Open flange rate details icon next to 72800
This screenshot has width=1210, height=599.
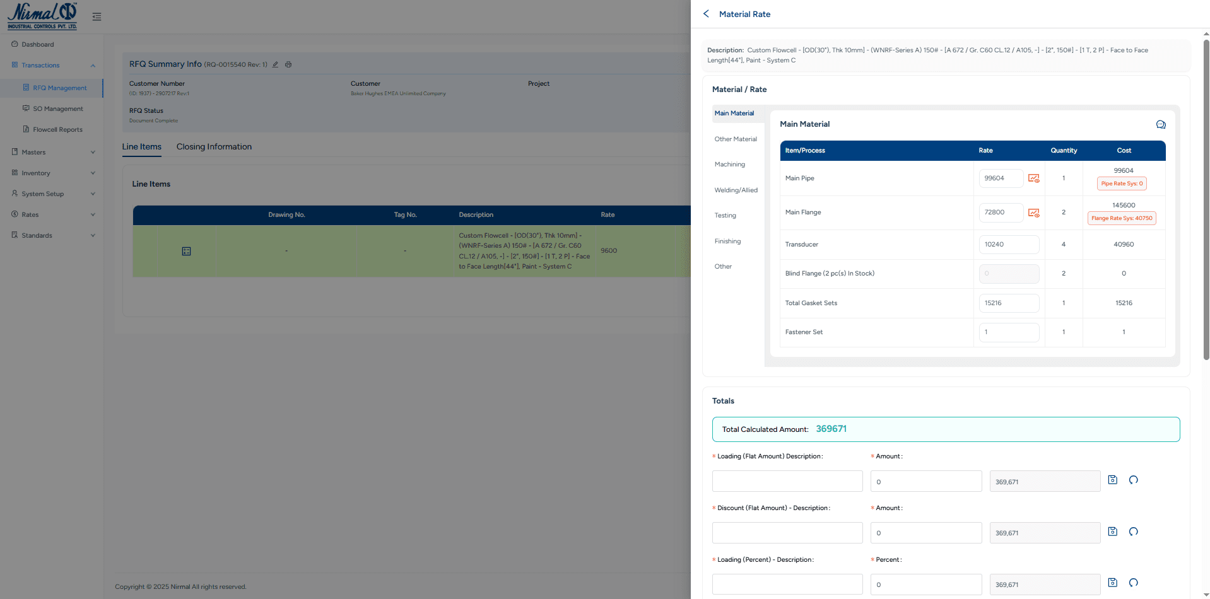pyautogui.click(x=1033, y=212)
